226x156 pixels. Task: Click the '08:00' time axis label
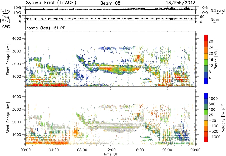(82, 150)
